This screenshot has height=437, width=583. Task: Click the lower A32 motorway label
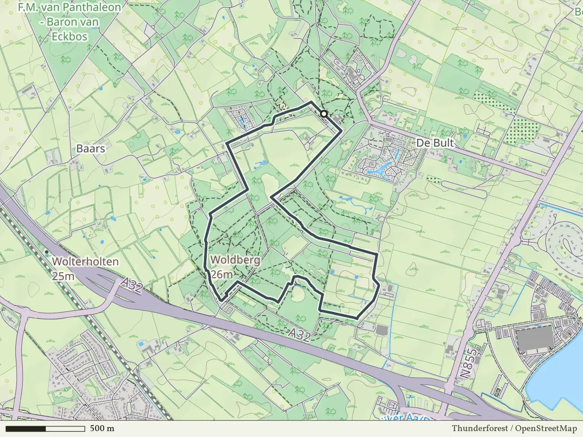pos(300,335)
